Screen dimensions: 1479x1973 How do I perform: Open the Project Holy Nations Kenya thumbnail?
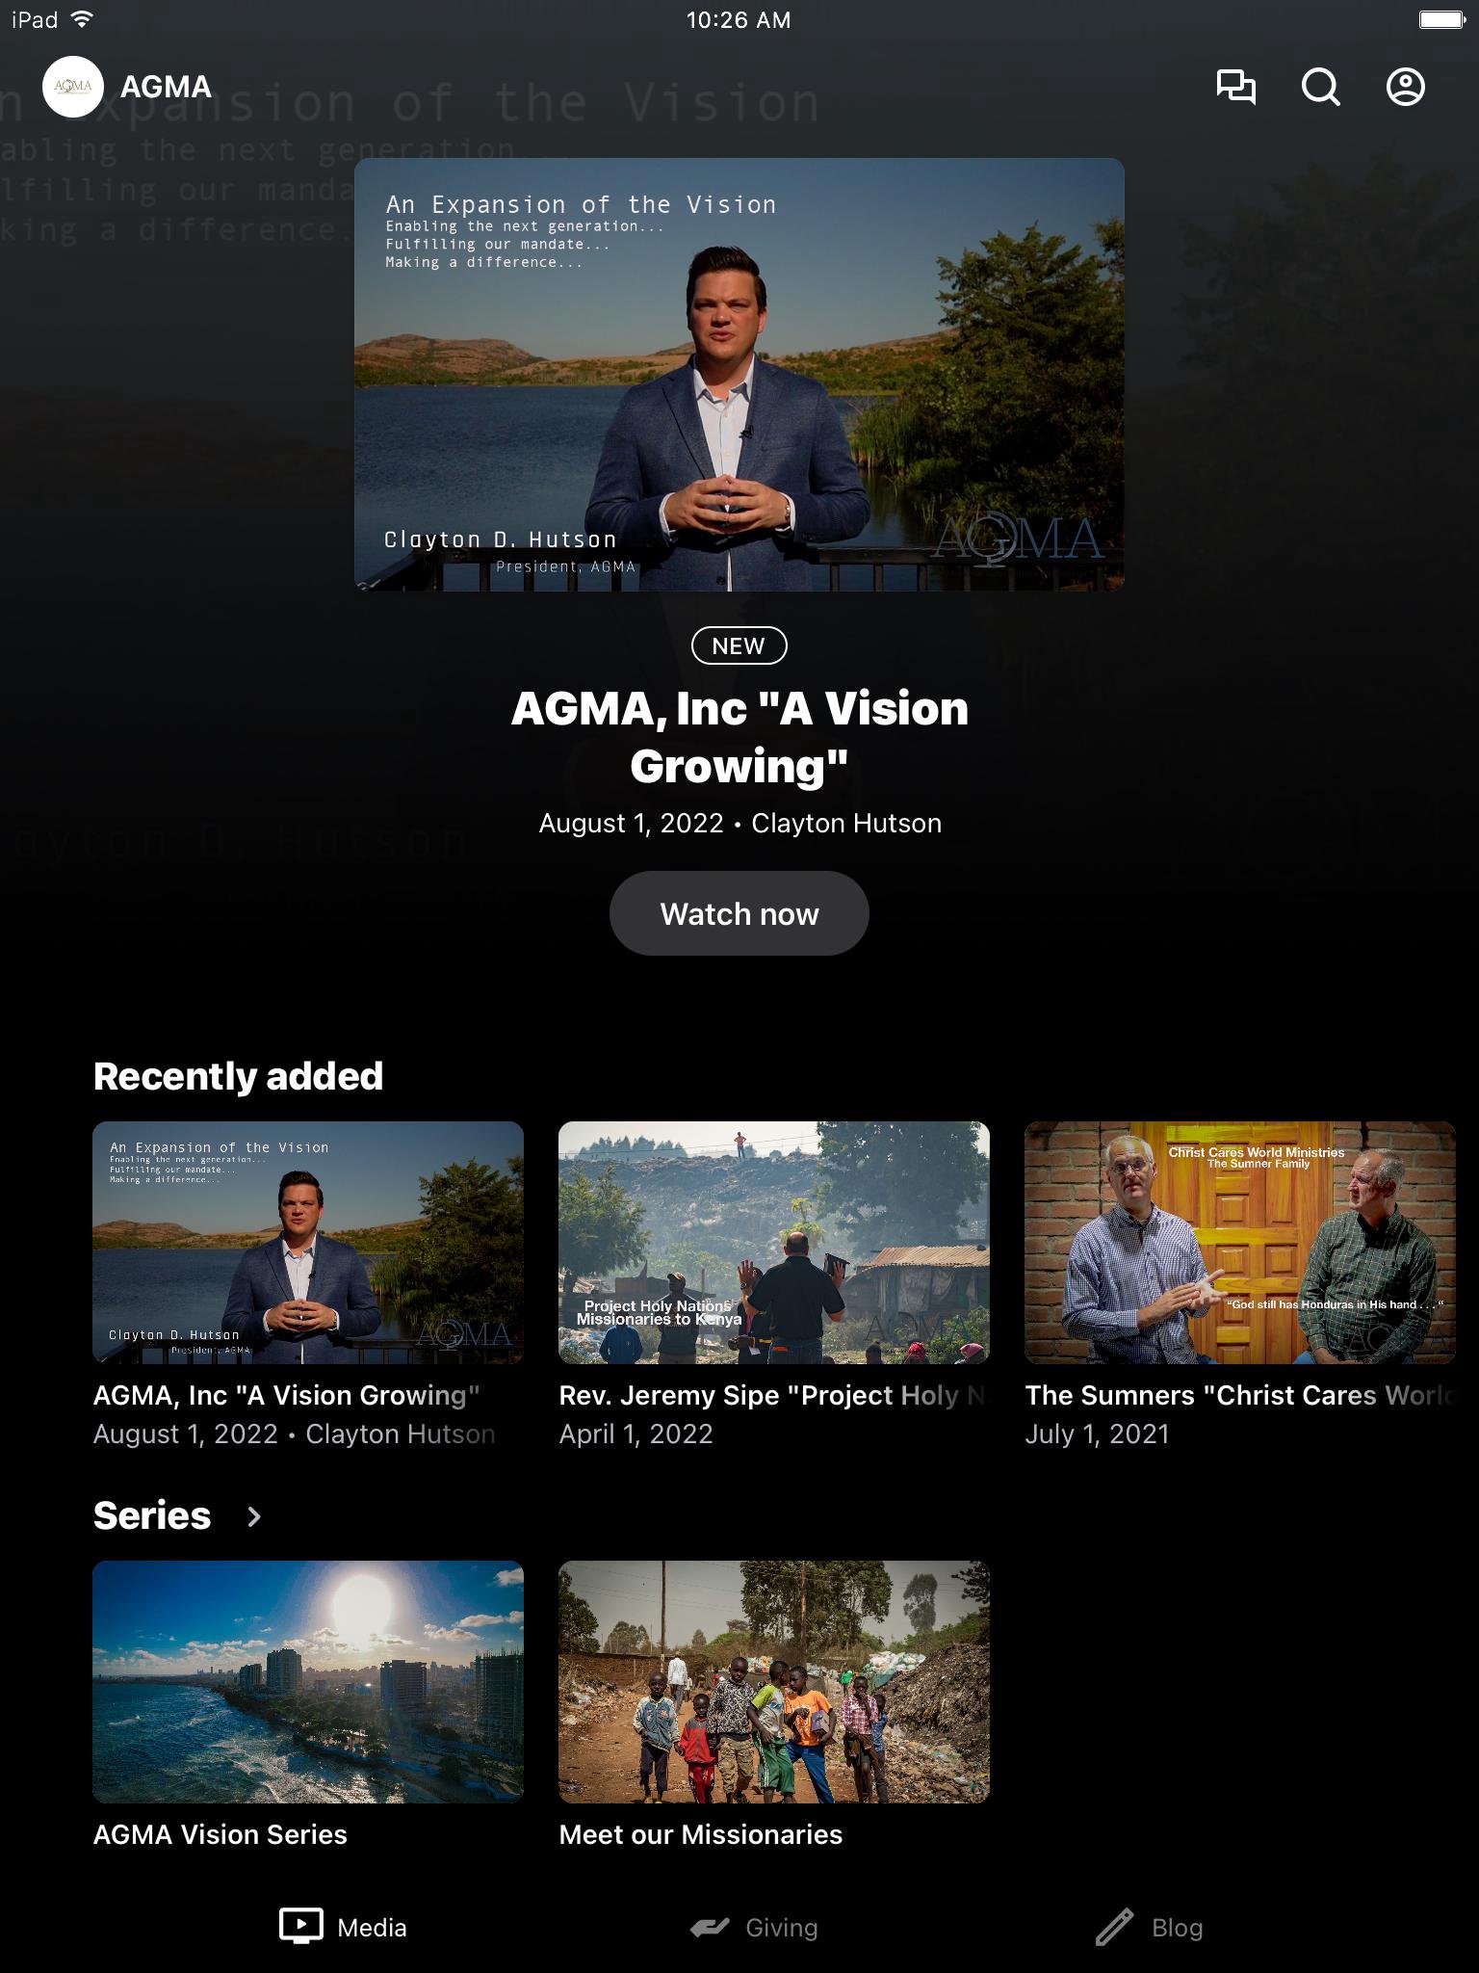click(x=773, y=1242)
